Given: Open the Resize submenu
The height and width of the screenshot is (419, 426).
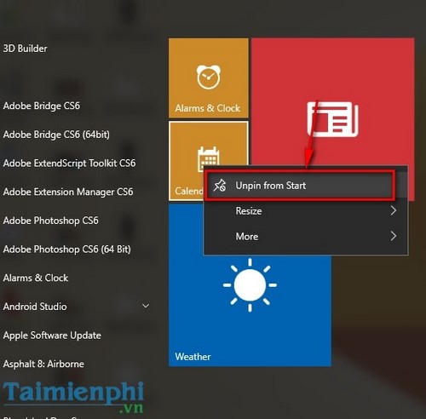Looking at the screenshot, I should pyautogui.click(x=306, y=211).
